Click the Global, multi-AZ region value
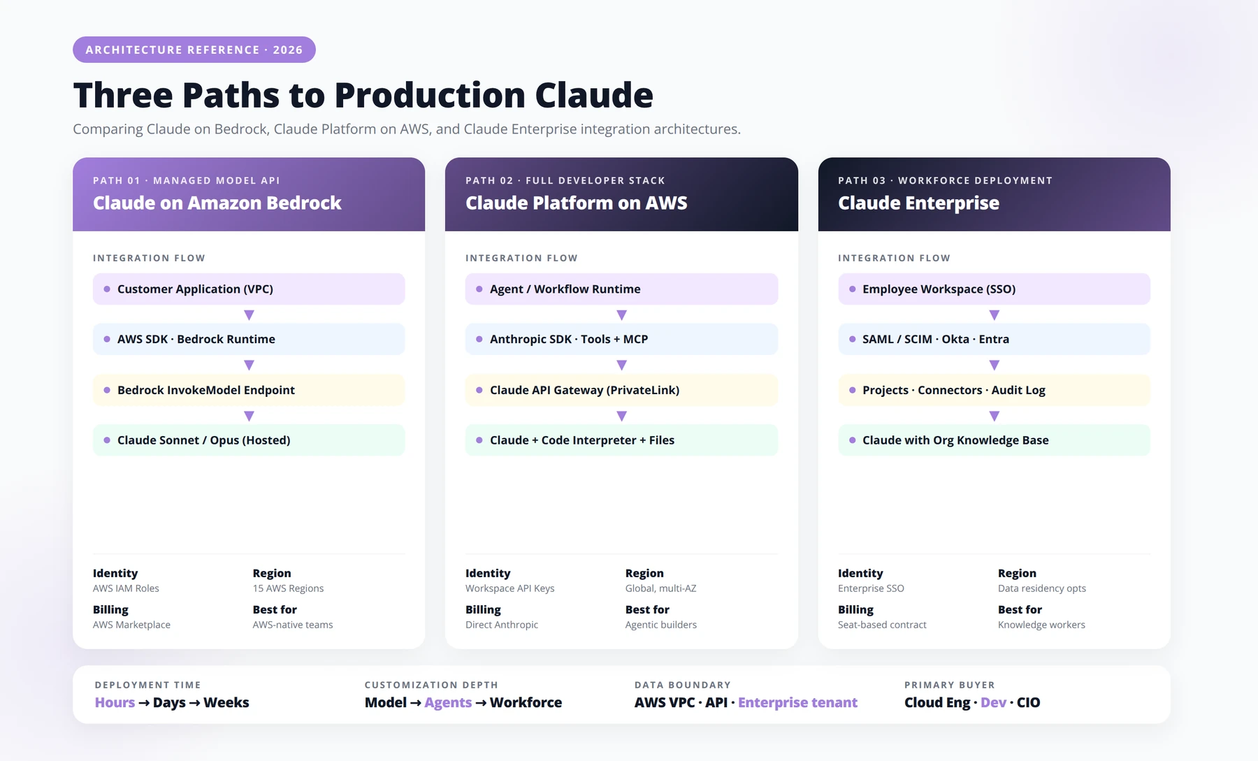 [x=660, y=588]
